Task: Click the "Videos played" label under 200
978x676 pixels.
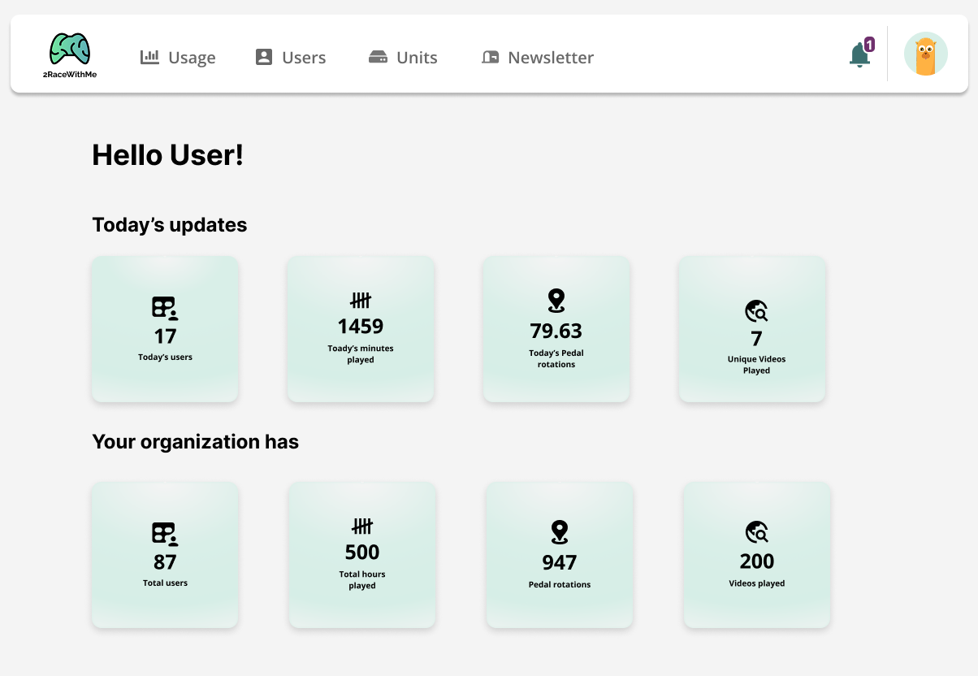Action: tap(757, 583)
